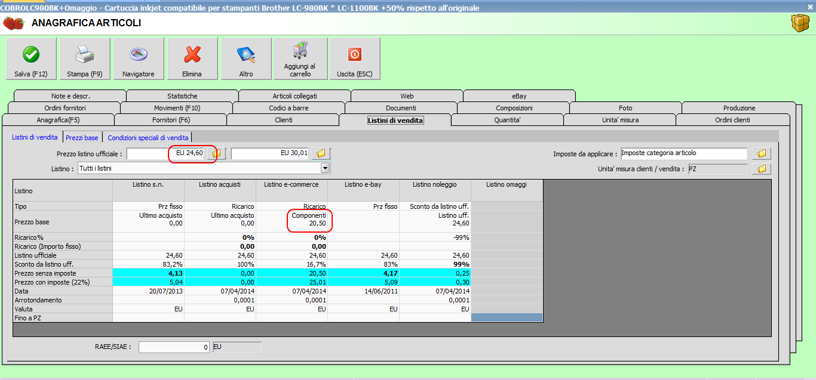
Task: Open the Documenti tab
Action: pyautogui.click(x=401, y=108)
